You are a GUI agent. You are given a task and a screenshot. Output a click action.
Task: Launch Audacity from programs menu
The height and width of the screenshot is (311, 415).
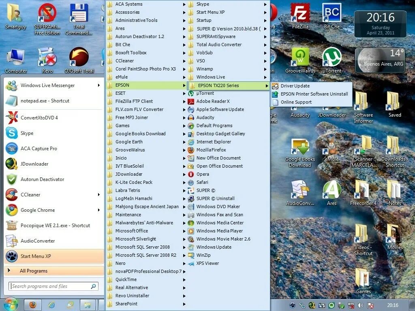click(x=228, y=117)
